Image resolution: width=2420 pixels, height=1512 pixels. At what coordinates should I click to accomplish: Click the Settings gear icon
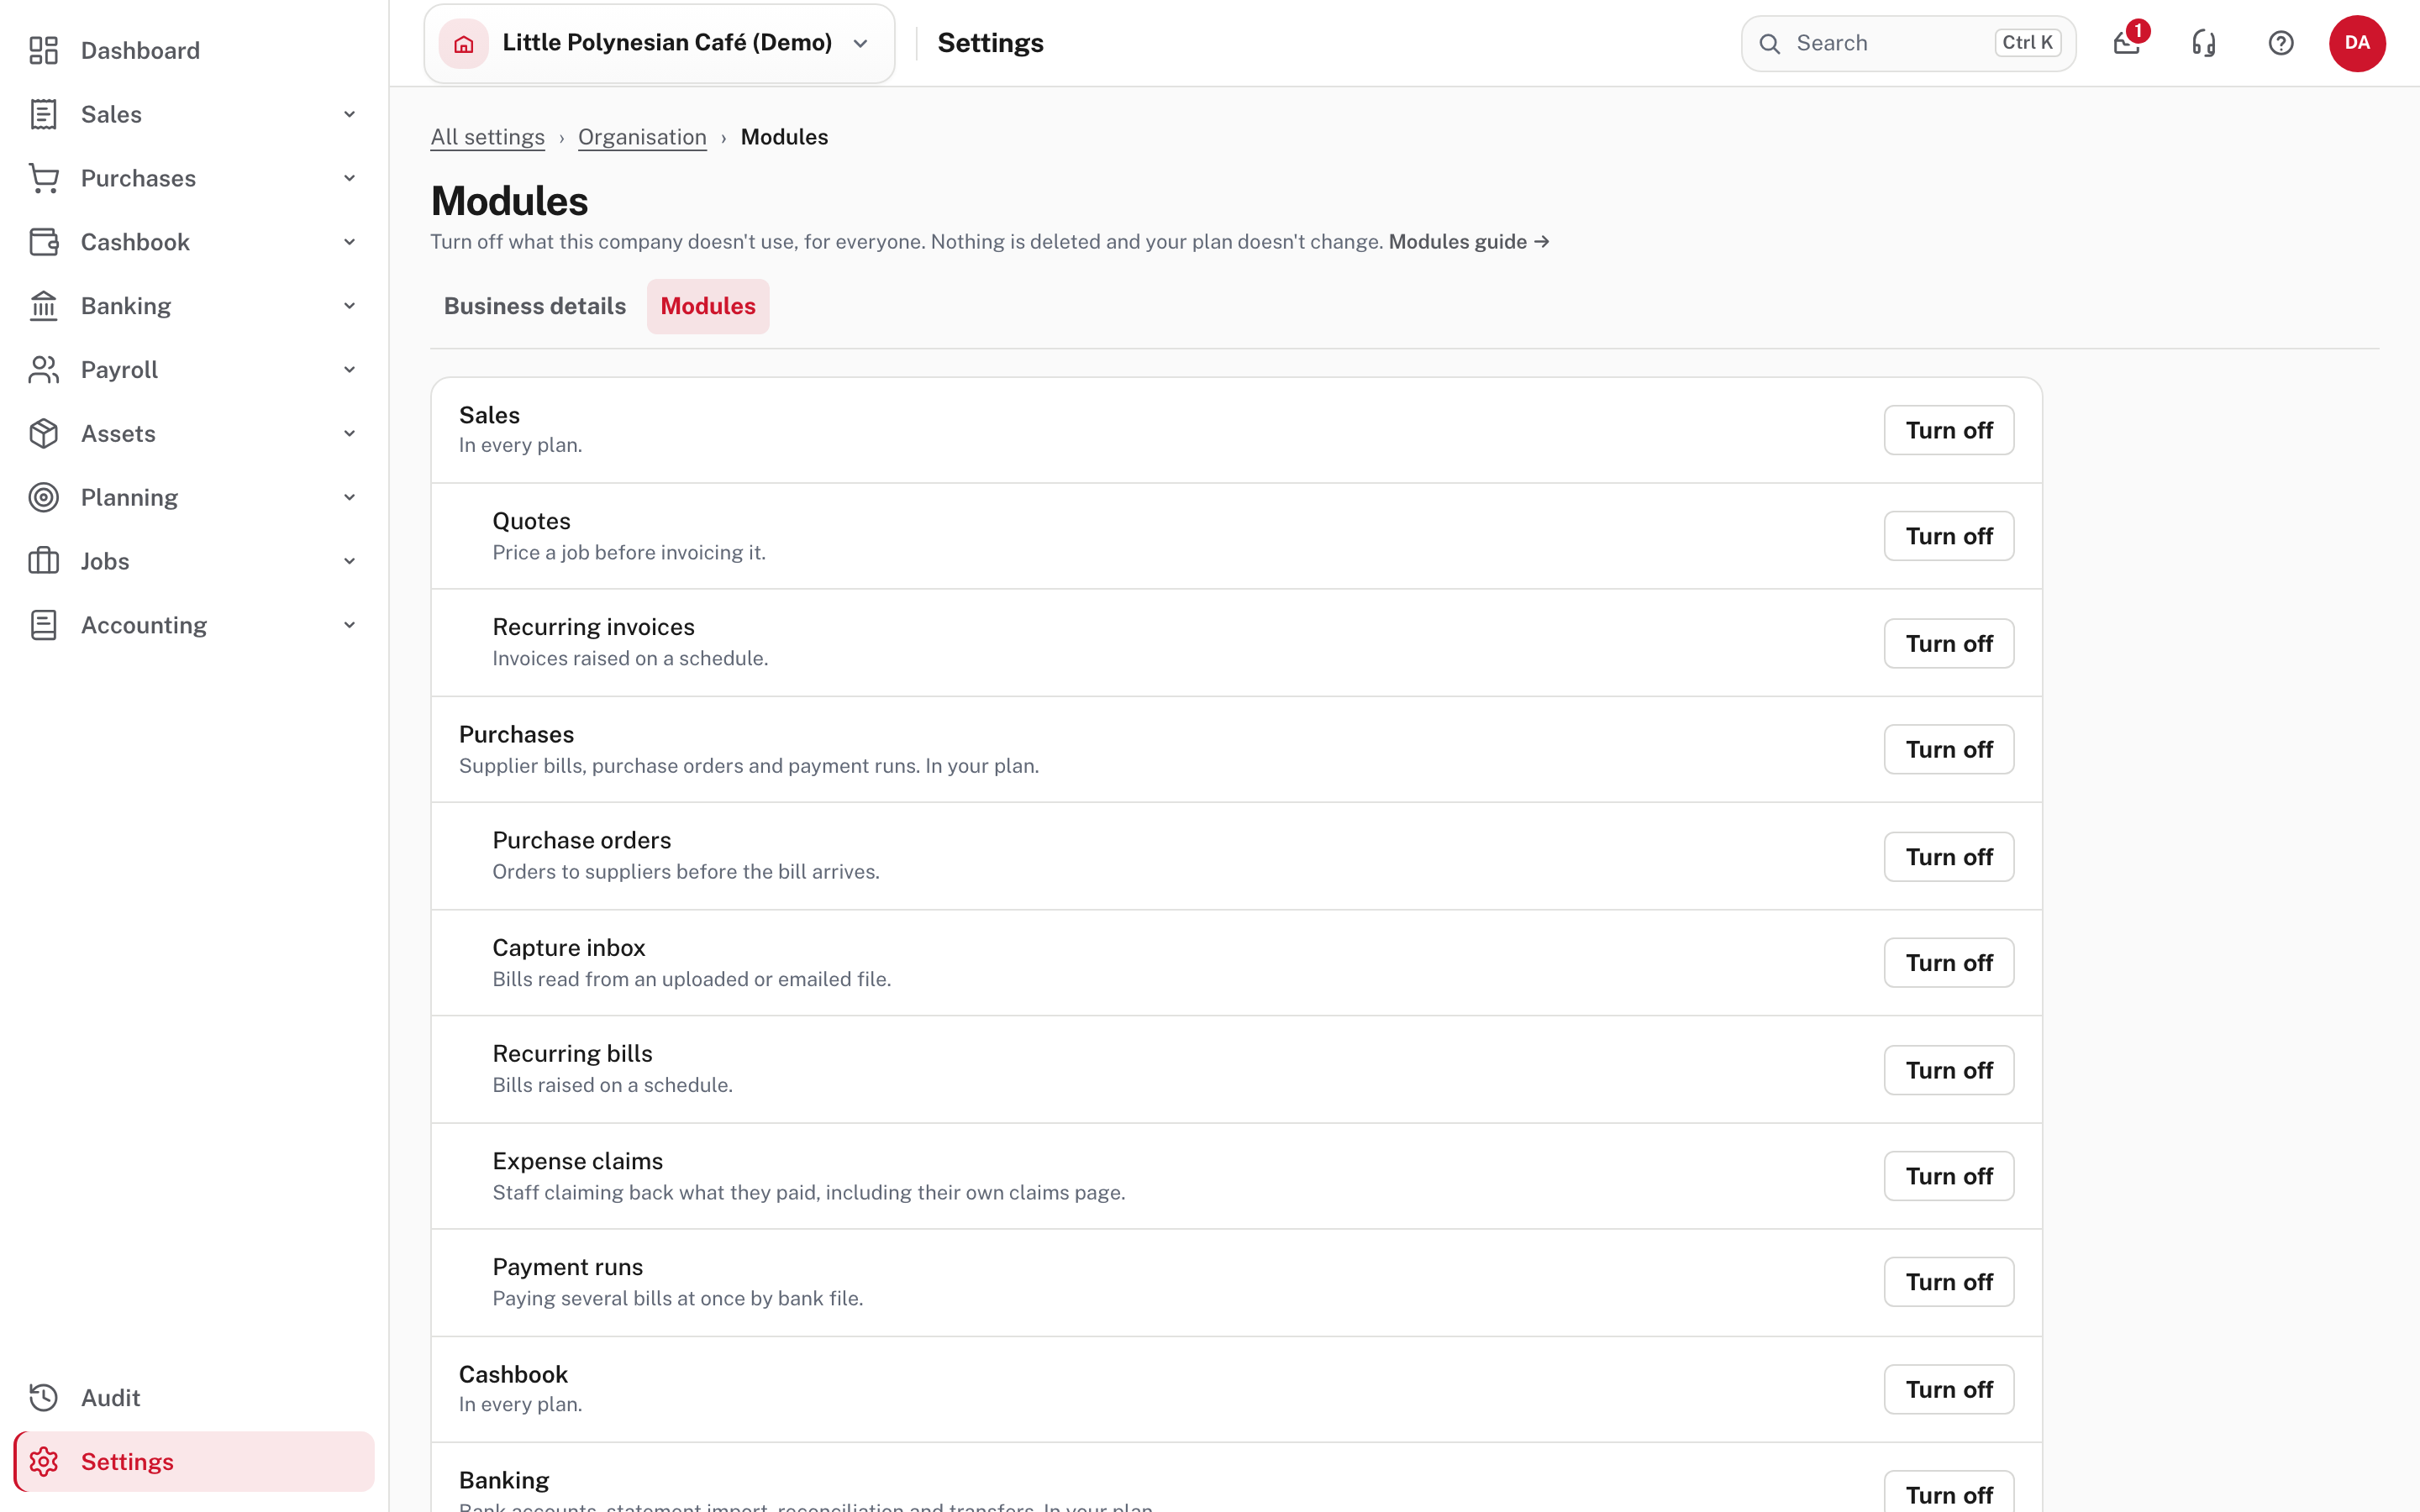43,1462
